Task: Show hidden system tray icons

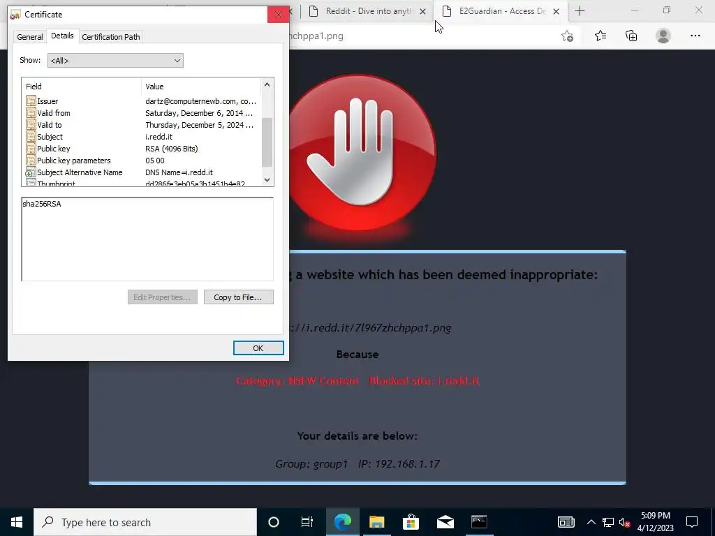Action: (x=591, y=522)
